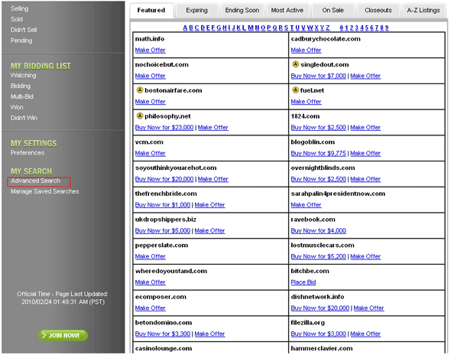Click Buy Now for $5,000 on ukdropshippers.biz
This screenshot has width=451, height=355.
pos(163,231)
